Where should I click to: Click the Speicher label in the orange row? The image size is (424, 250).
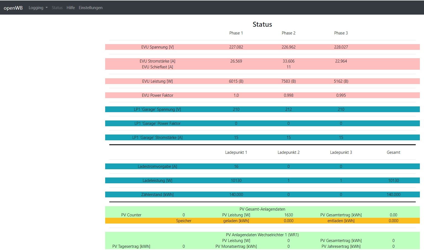(x=184, y=221)
